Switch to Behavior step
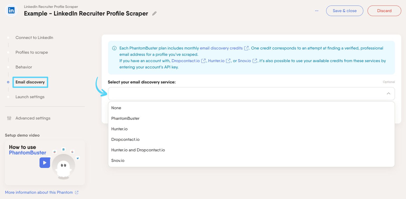The image size is (406, 199). (24, 67)
